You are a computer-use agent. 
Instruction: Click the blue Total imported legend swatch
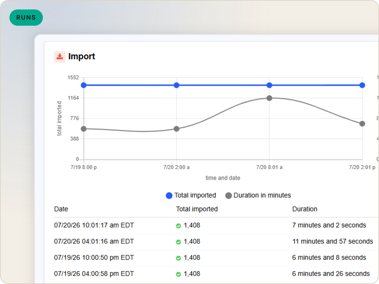(169, 196)
